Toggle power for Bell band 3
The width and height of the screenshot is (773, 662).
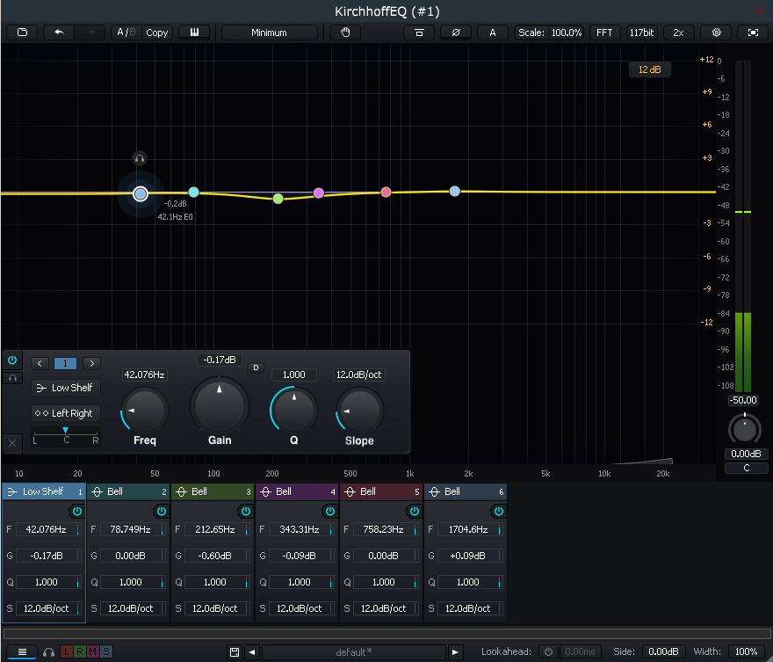[245, 511]
